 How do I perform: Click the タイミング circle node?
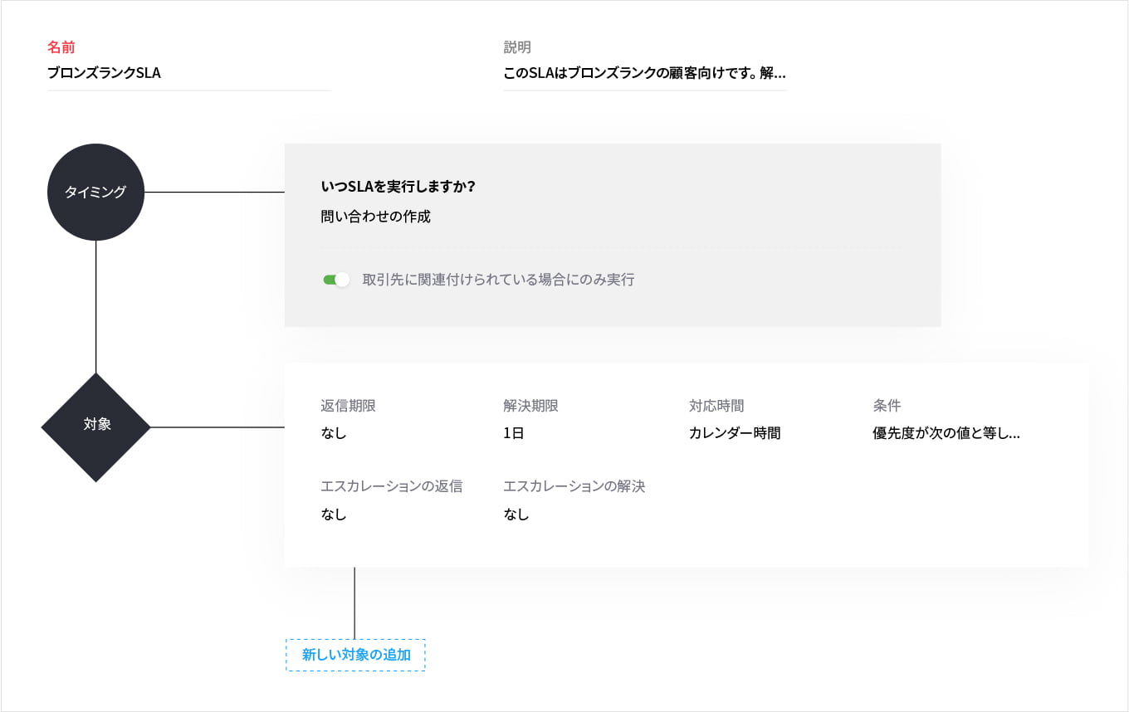pyautogui.click(x=96, y=192)
